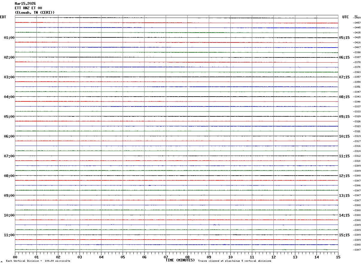Viewport: 362px width, 265px height.
Task: Click the DC offset value "-3370"
Action: [357, 67]
